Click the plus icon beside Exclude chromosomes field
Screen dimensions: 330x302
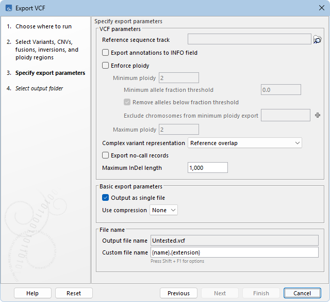pyautogui.click(x=318, y=115)
